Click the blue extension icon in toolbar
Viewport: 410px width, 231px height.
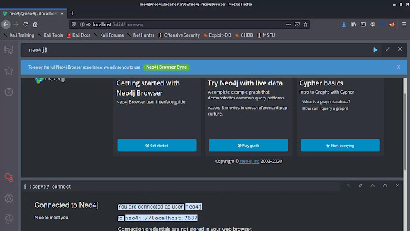pyautogui.click(x=382, y=24)
